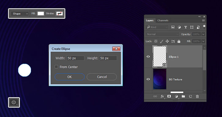Delete layer with trash icon
The image size is (222, 117).
197,96
